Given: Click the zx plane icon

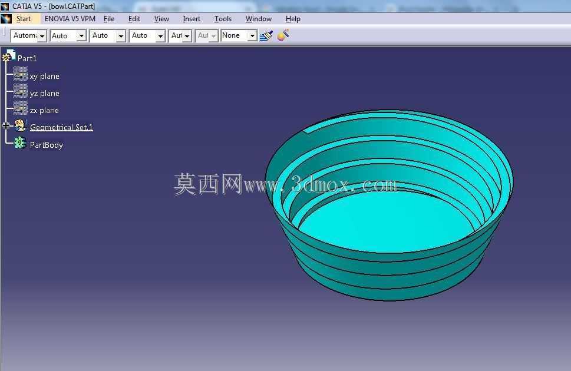Looking at the screenshot, I should [21, 108].
